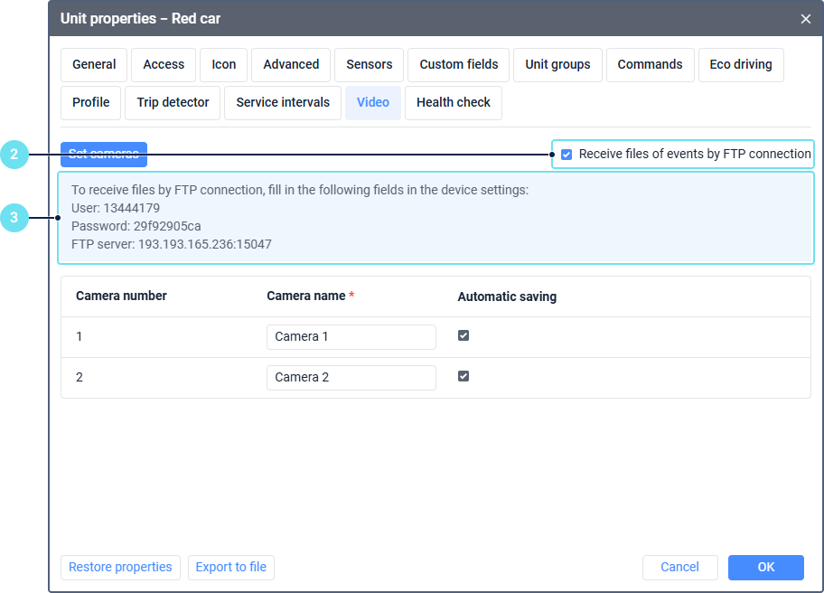Edit the Camera 2 name field
This screenshot has width=824, height=593.
[351, 378]
